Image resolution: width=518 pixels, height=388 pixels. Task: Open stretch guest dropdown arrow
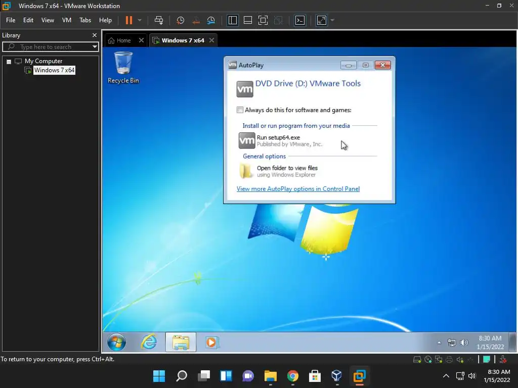332,20
